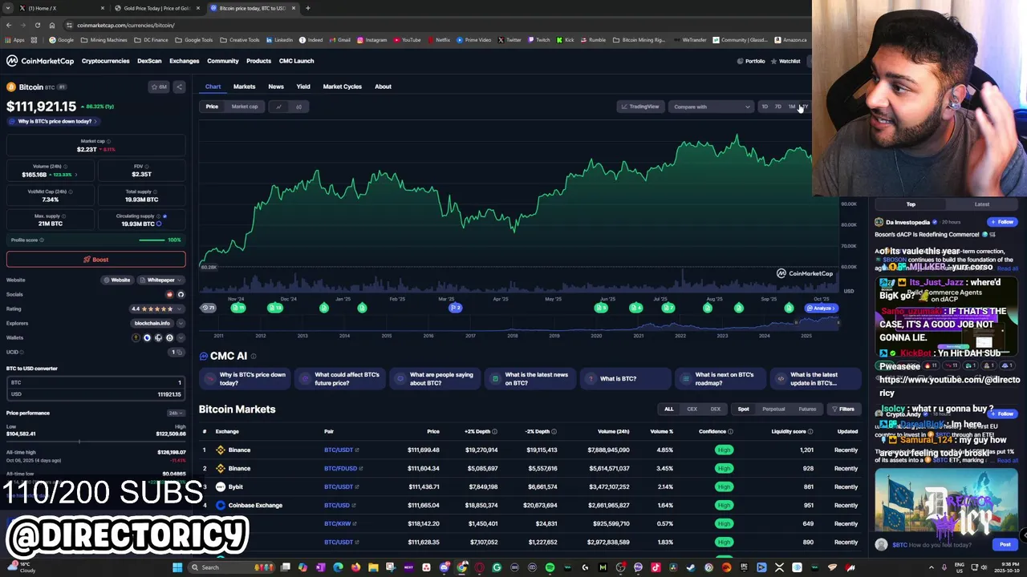This screenshot has height=577, width=1027.
Task: Open the Compare with dropdown
Action: [712, 107]
